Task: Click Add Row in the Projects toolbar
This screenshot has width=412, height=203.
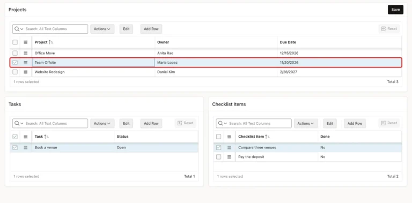Action: coord(151,29)
